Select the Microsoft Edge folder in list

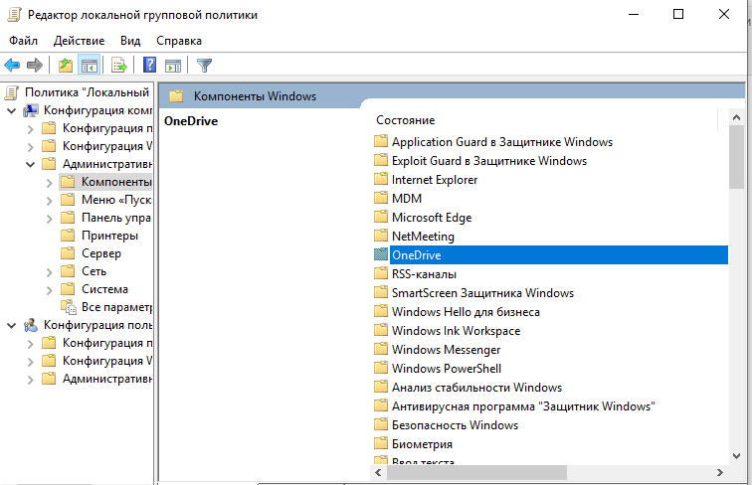[x=431, y=218]
